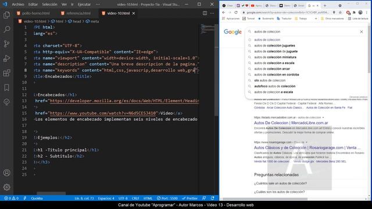The width and height of the screenshot is (372, 209).
Task: Reload the page in Chrome
Action: click(x=236, y=12)
